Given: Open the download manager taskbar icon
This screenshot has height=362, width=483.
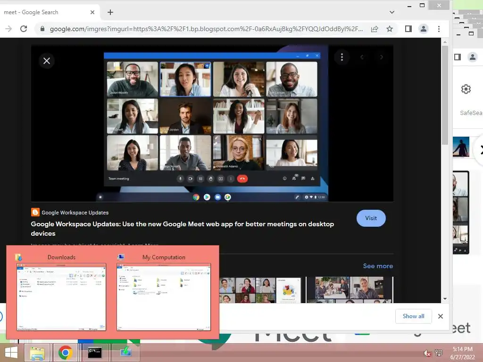Looking at the screenshot, I should click(x=125, y=353).
